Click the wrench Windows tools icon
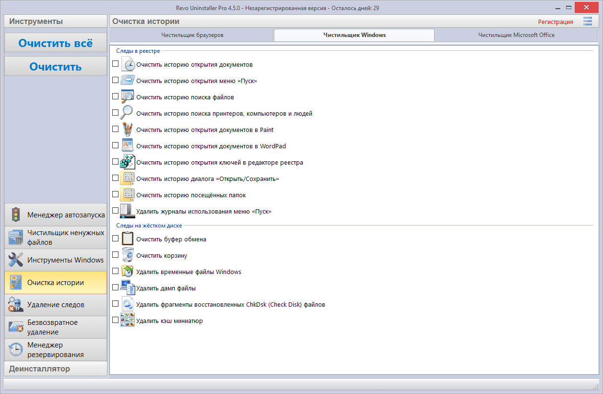 click(16, 260)
